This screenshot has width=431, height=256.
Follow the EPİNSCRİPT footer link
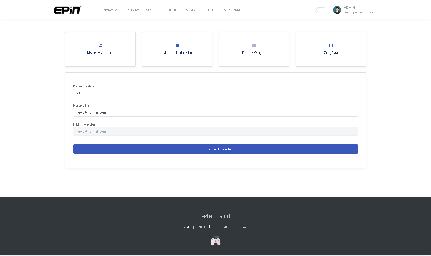(x=214, y=227)
